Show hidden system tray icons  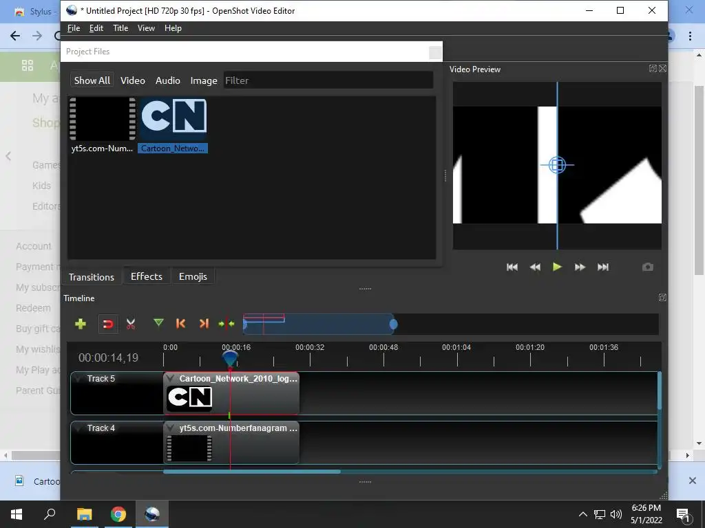pos(582,514)
